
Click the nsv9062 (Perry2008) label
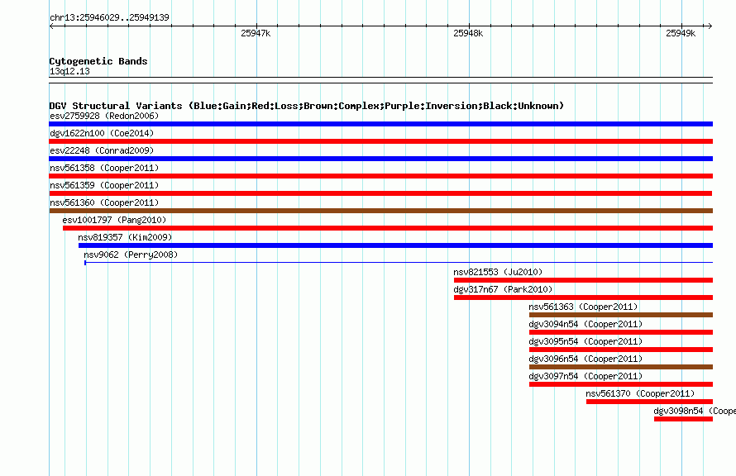click(x=131, y=255)
